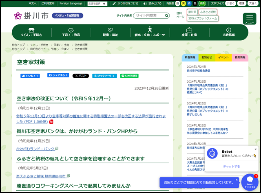This screenshot has width=261, height=193.
Task: Open SDGsプラットフォーム button
Action: (x=203, y=18)
